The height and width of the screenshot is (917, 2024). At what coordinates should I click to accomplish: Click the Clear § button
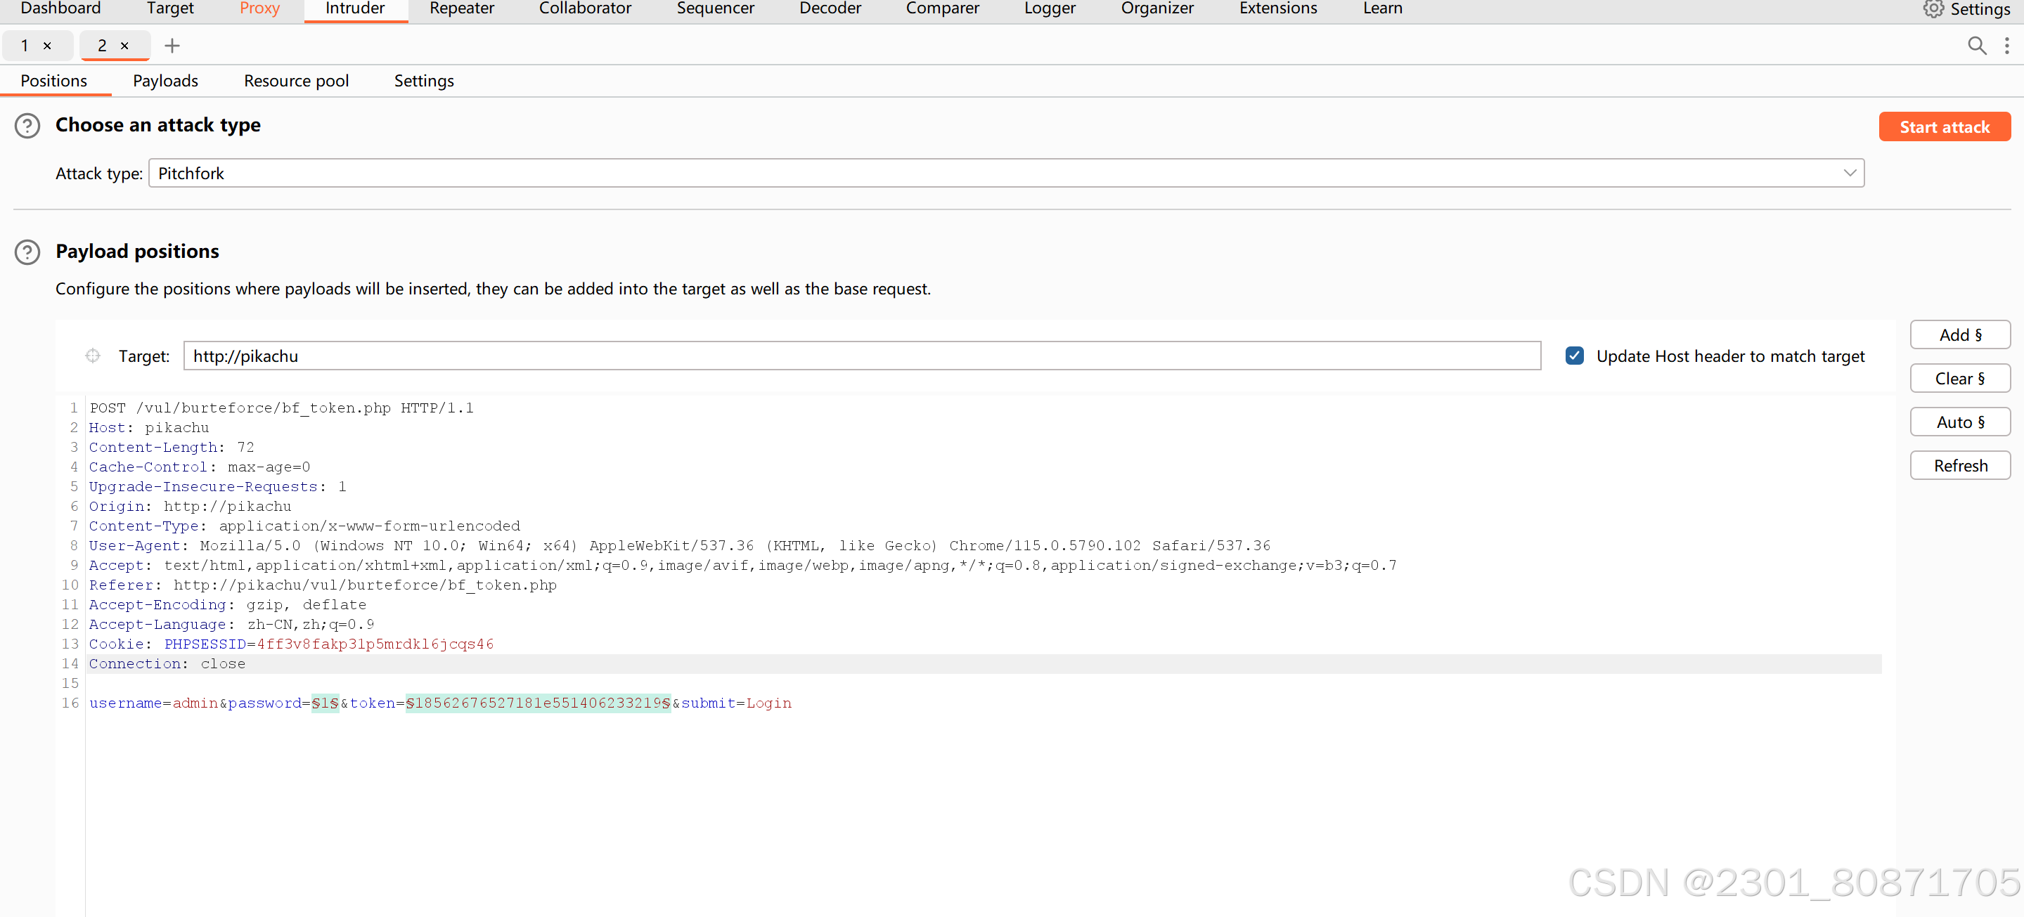coord(1959,379)
